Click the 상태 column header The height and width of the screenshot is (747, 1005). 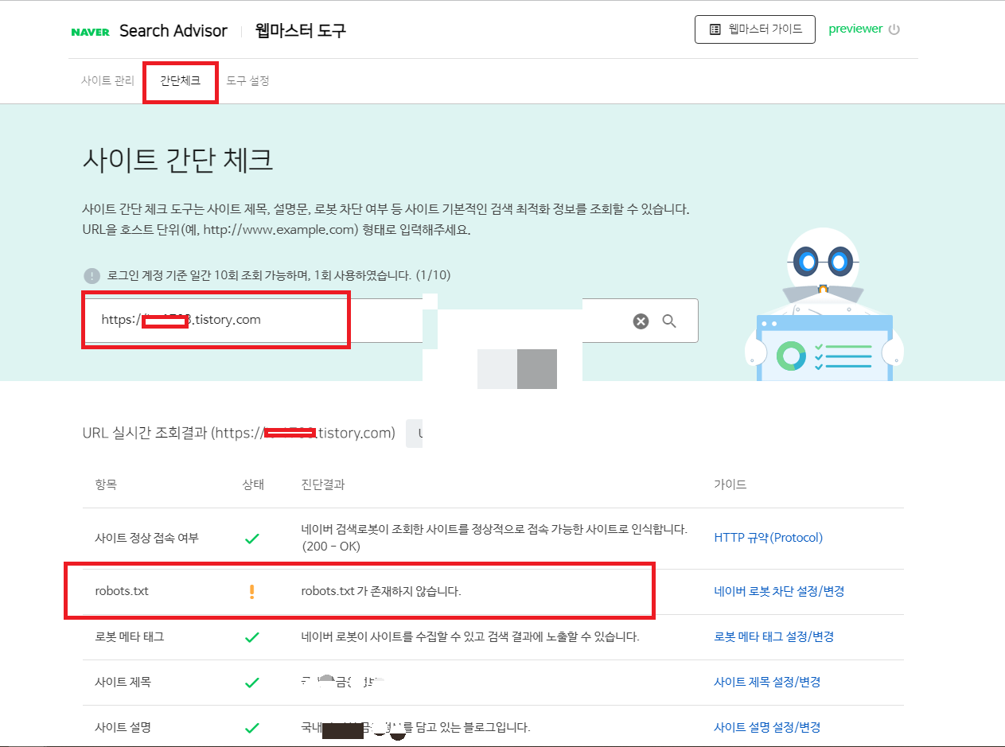click(253, 484)
